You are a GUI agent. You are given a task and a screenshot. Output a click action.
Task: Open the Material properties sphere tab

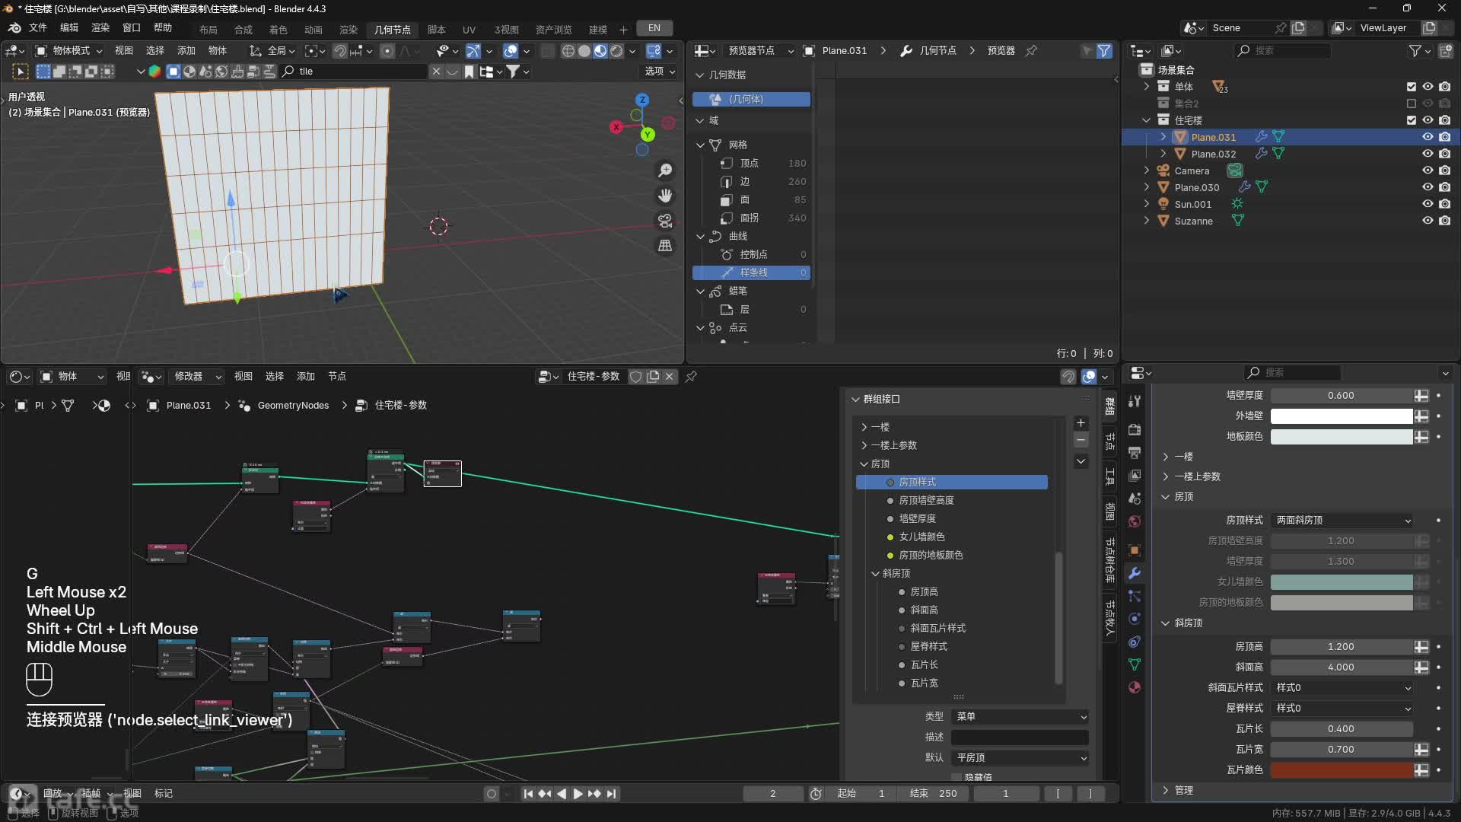click(1135, 687)
